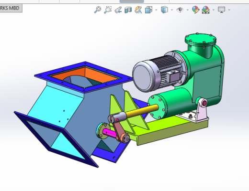Select the Zoom to Area tool
Image resolution: width=249 pixels, height=191 pixels.
(108, 10)
